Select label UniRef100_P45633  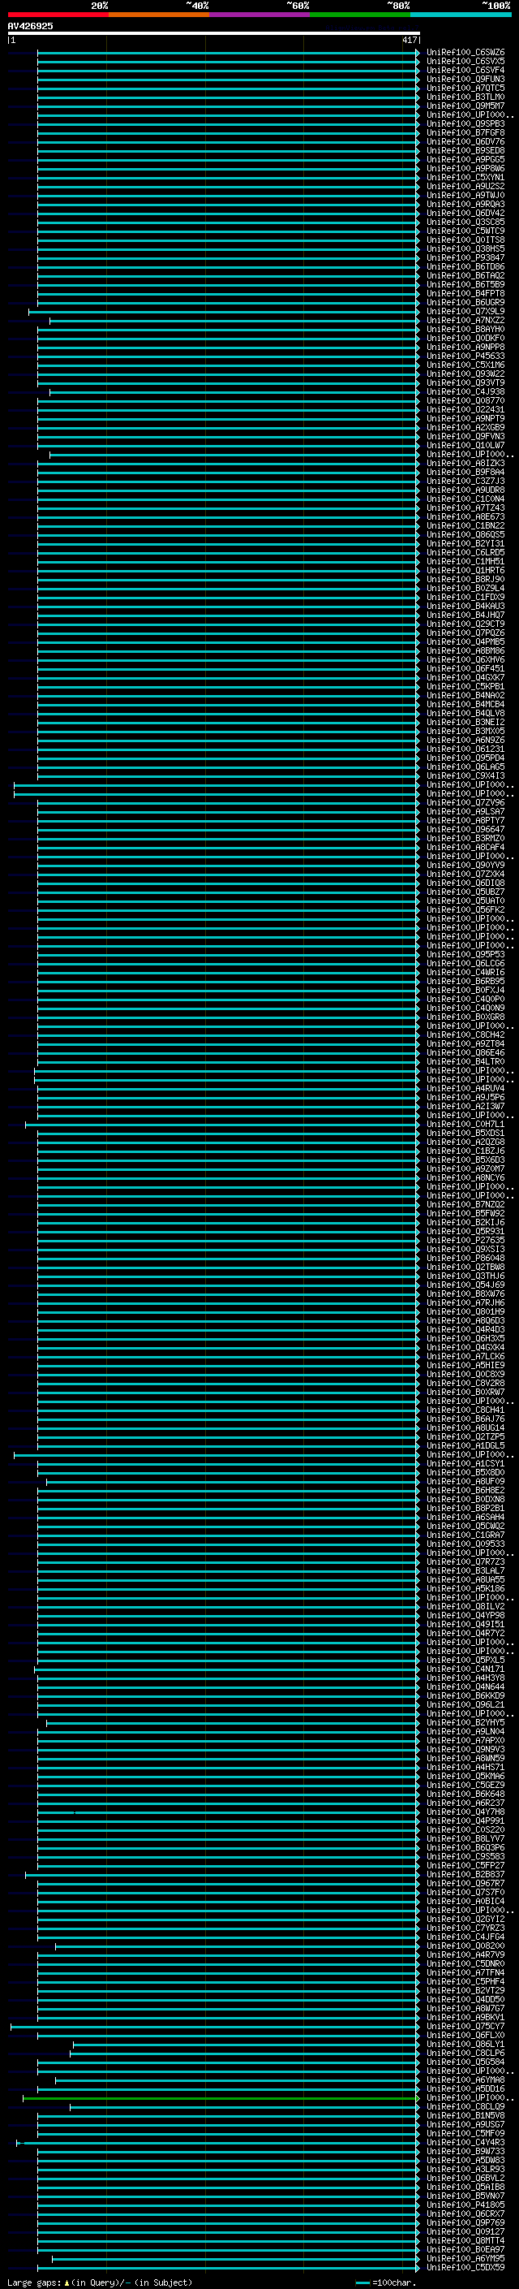[x=465, y=356]
